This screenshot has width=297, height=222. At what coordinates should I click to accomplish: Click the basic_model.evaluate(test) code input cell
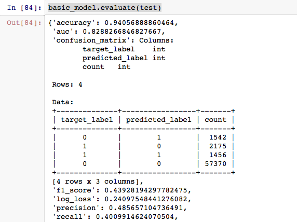[171, 8]
